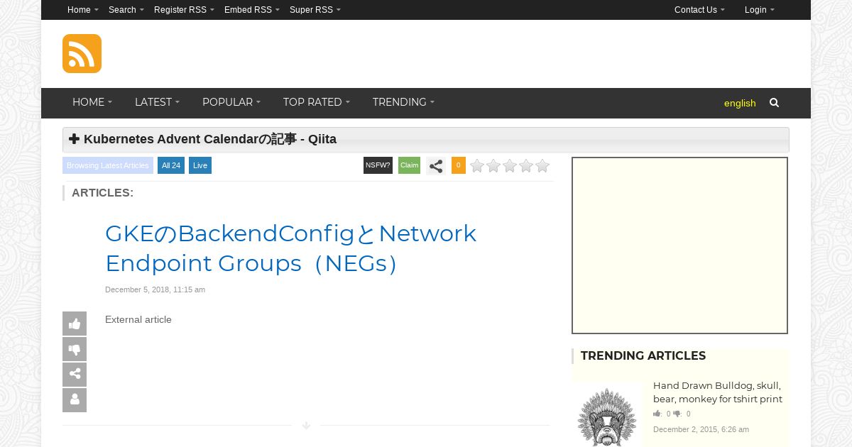852x447 pixels.
Task: Click the plus icon before Kubernetes title
Action: pyautogui.click(x=74, y=138)
